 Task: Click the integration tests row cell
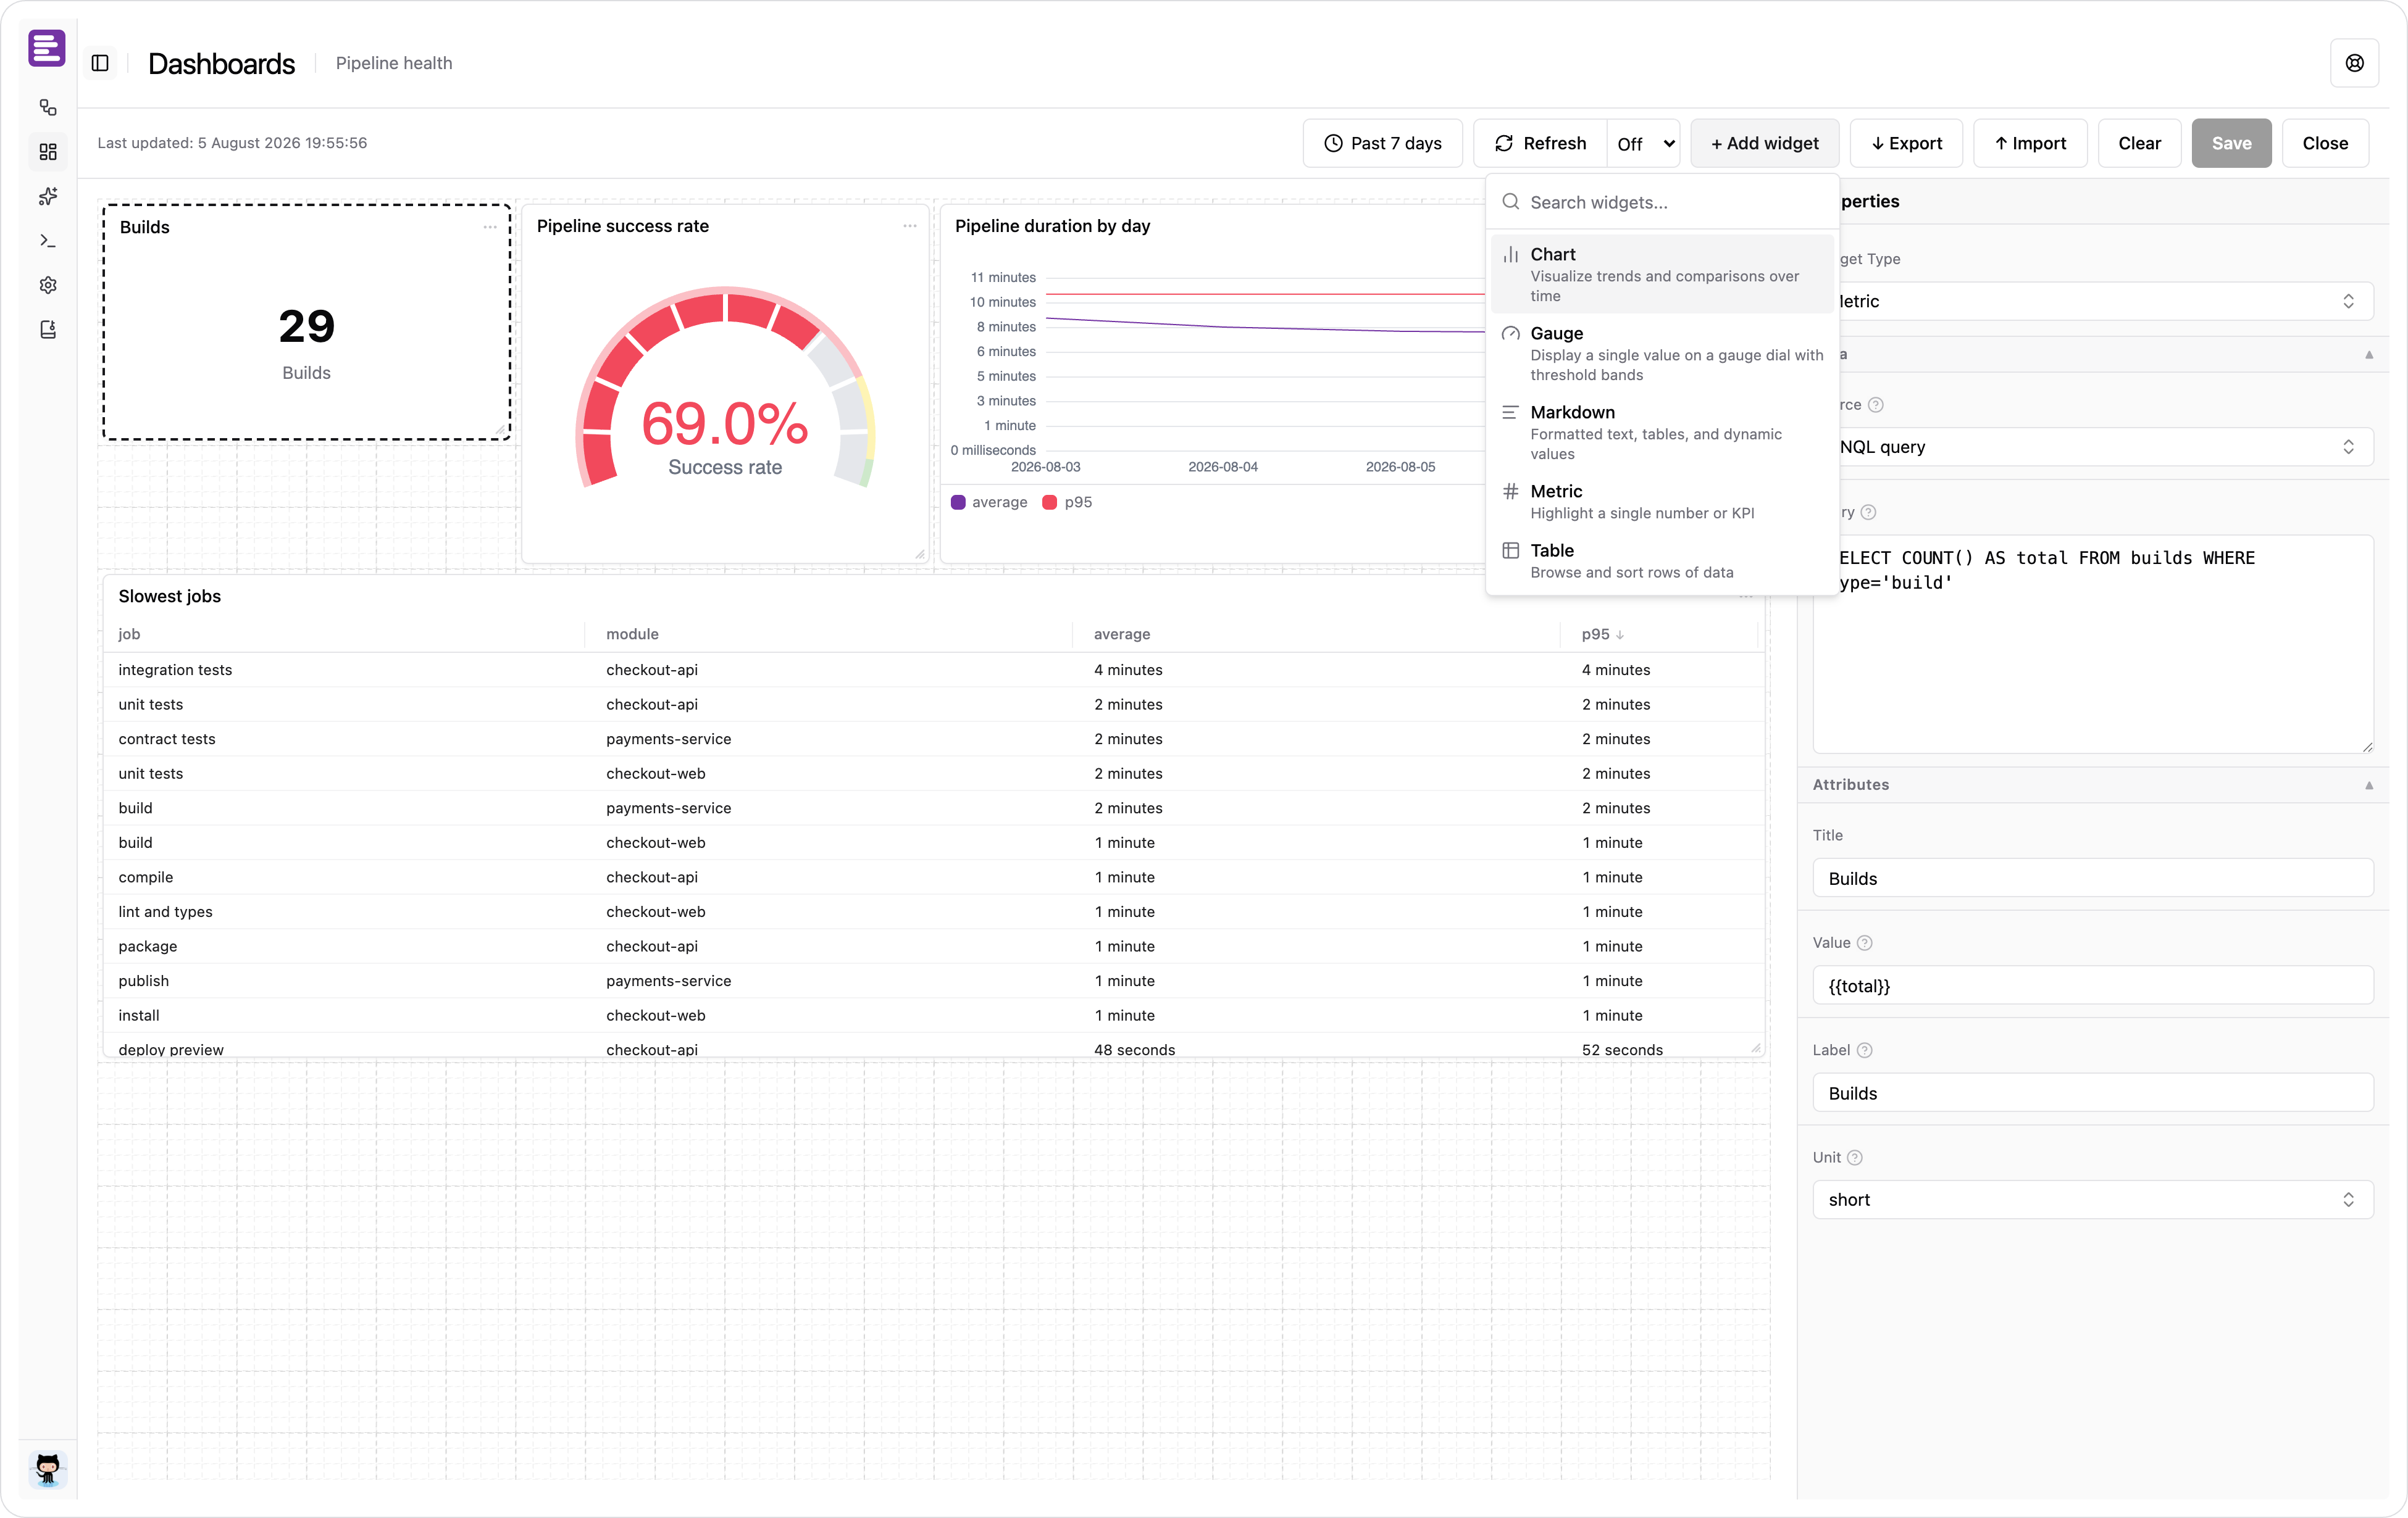(175, 670)
